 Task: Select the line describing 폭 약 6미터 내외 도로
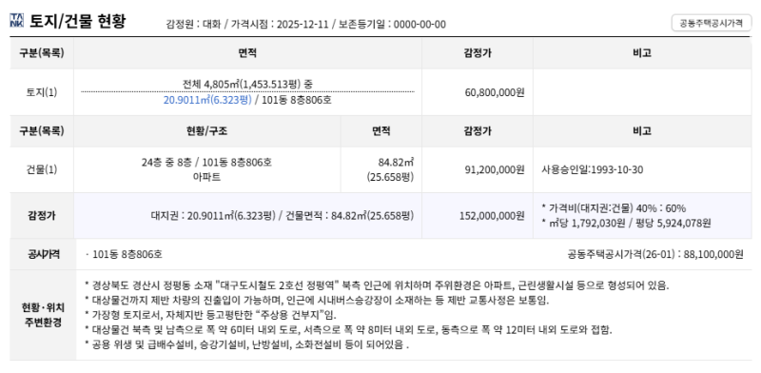(x=348, y=330)
